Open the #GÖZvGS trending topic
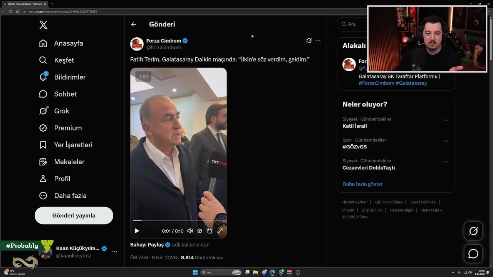 (x=354, y=147)
